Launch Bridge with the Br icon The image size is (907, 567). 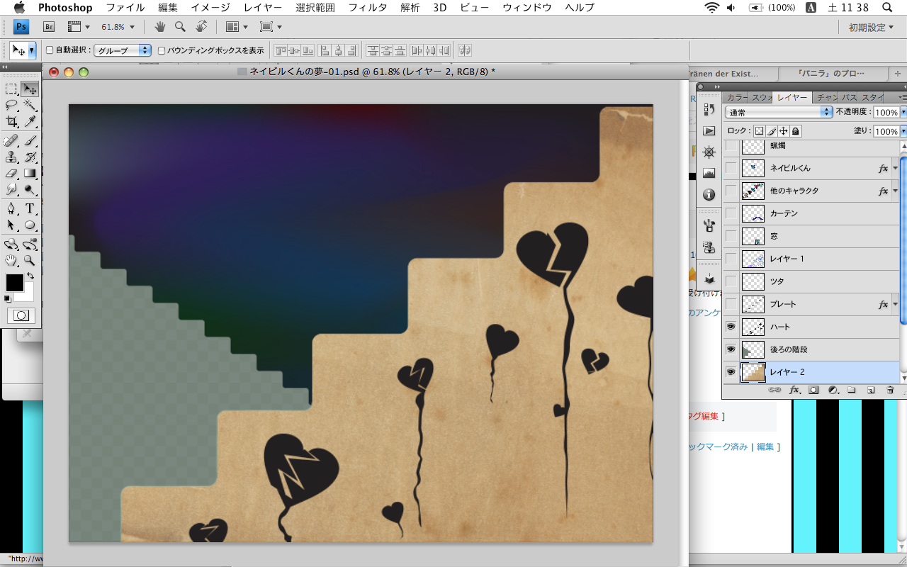point(49,27)
